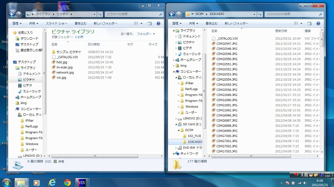Open the Windows Start menu

7,182
